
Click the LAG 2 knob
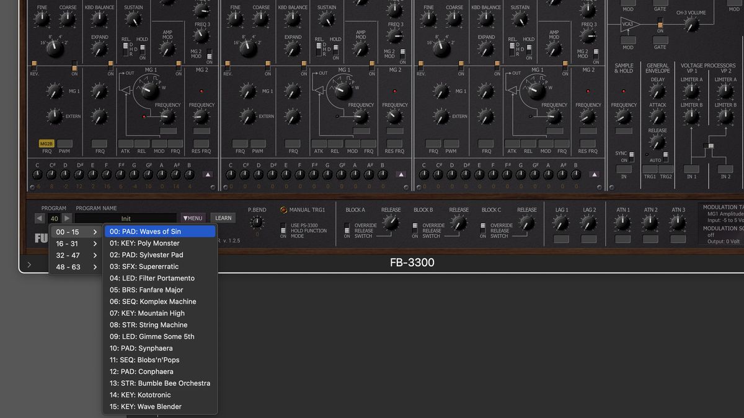click(590, 224)
